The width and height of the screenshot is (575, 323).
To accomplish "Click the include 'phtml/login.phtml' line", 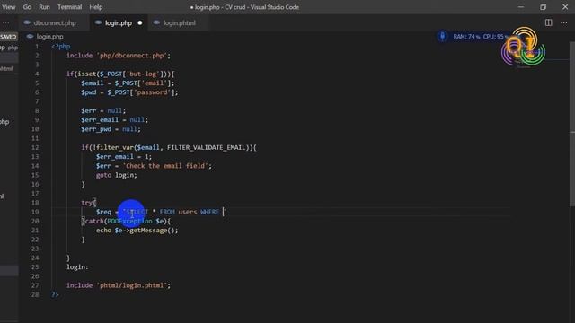I will [x=119, y=285].
